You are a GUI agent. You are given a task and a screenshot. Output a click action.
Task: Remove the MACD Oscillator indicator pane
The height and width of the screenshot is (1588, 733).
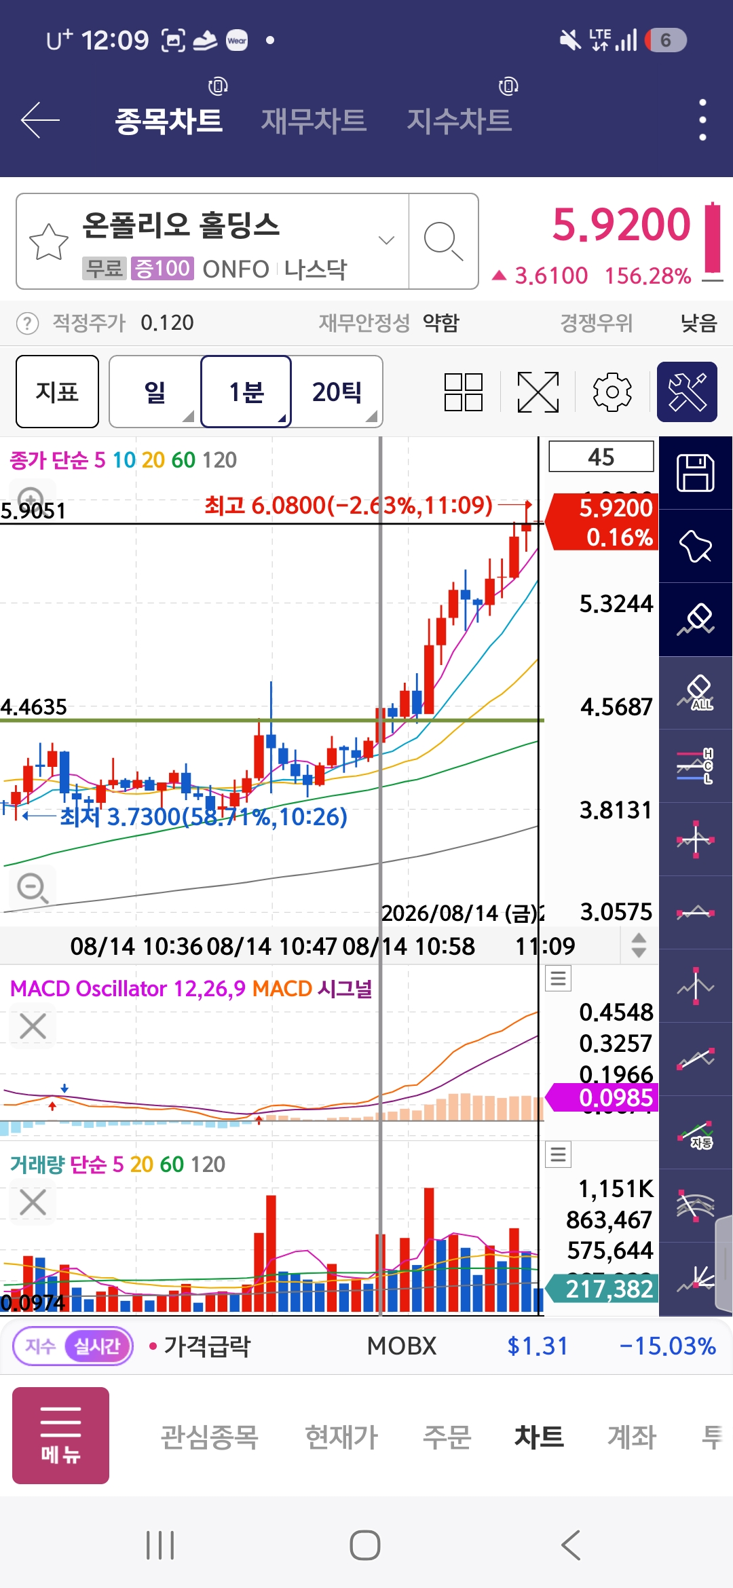[x=33, y=1026]
